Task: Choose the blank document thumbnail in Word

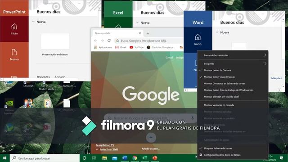Action: (238, 46)
